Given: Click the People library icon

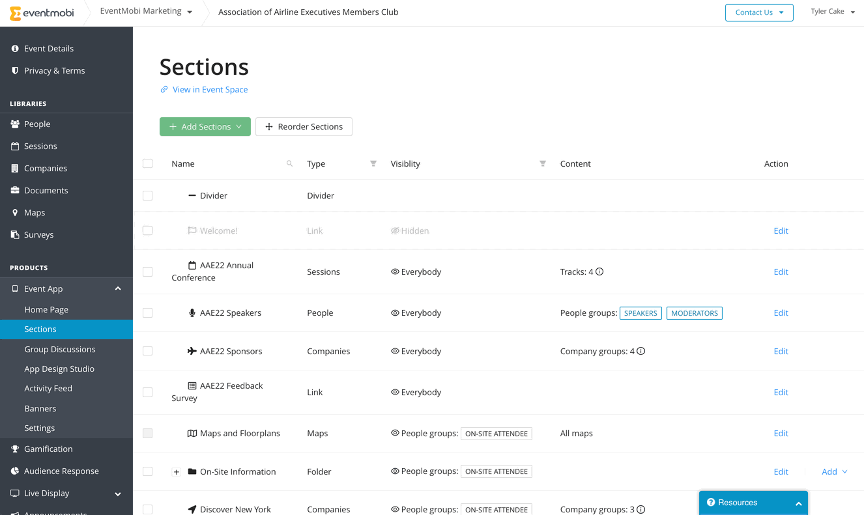Looking at the screenshot, I should pyautogui.click(x=15, y=124).
